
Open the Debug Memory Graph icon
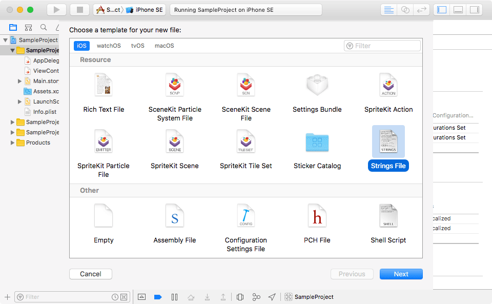click(256, 297)
